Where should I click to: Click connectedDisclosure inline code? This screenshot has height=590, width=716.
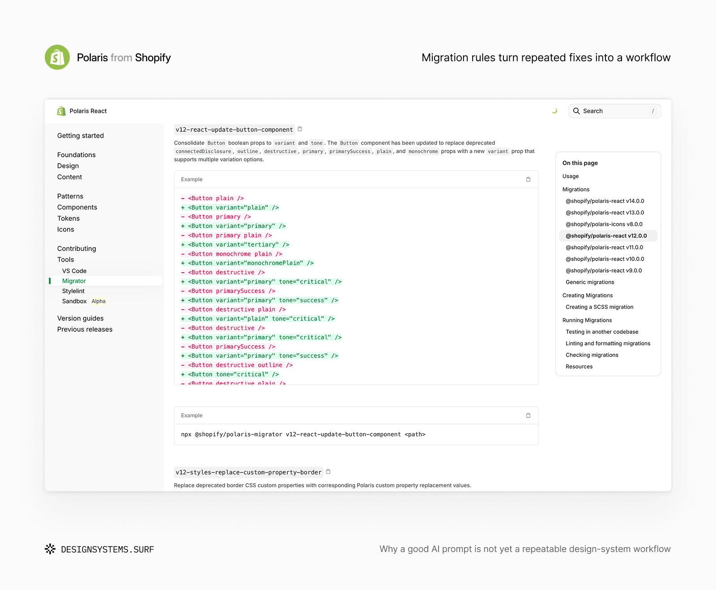[x=204, y=152]
